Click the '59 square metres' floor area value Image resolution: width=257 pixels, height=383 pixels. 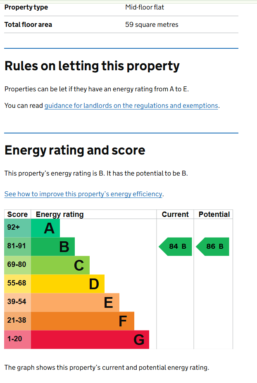tap(152, 25)
